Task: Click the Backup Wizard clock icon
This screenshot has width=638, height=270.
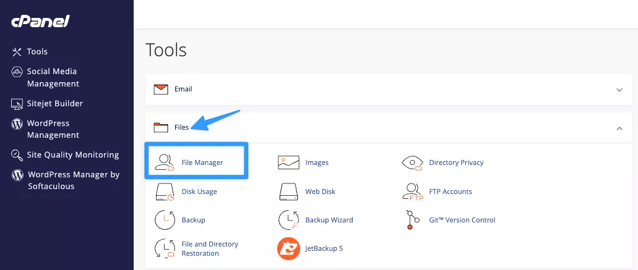Action: point(288,220)
